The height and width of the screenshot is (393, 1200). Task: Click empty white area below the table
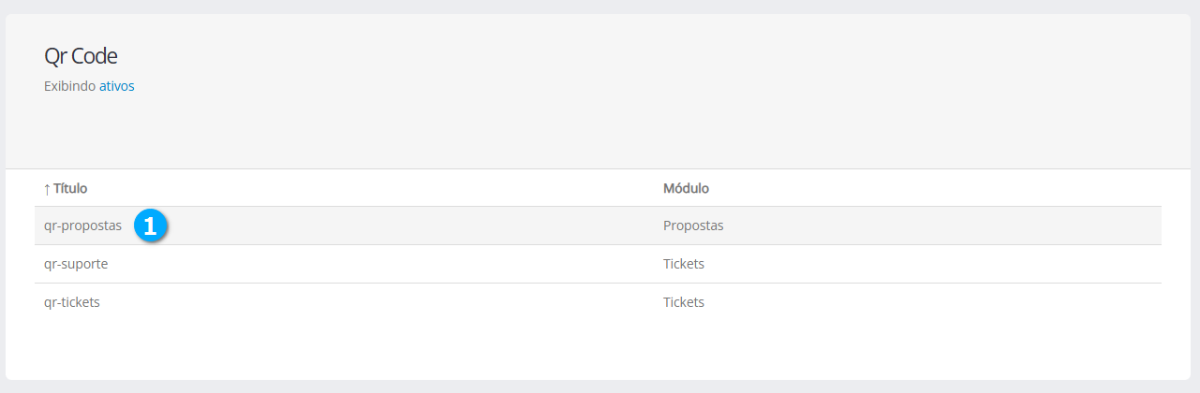(x=600, y=346)
